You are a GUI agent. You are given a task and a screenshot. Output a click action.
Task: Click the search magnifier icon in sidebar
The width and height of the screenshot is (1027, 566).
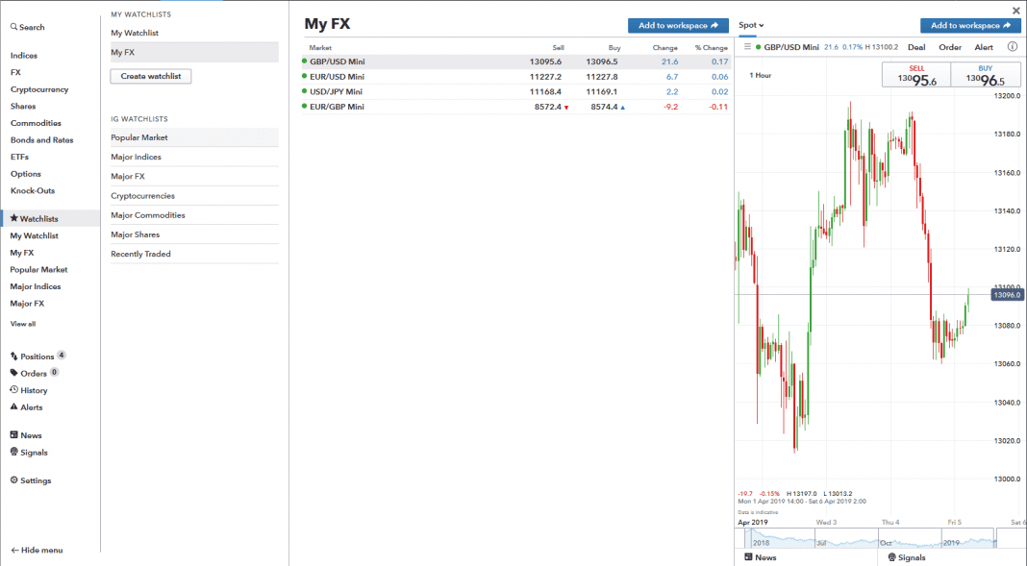[13, 28]
